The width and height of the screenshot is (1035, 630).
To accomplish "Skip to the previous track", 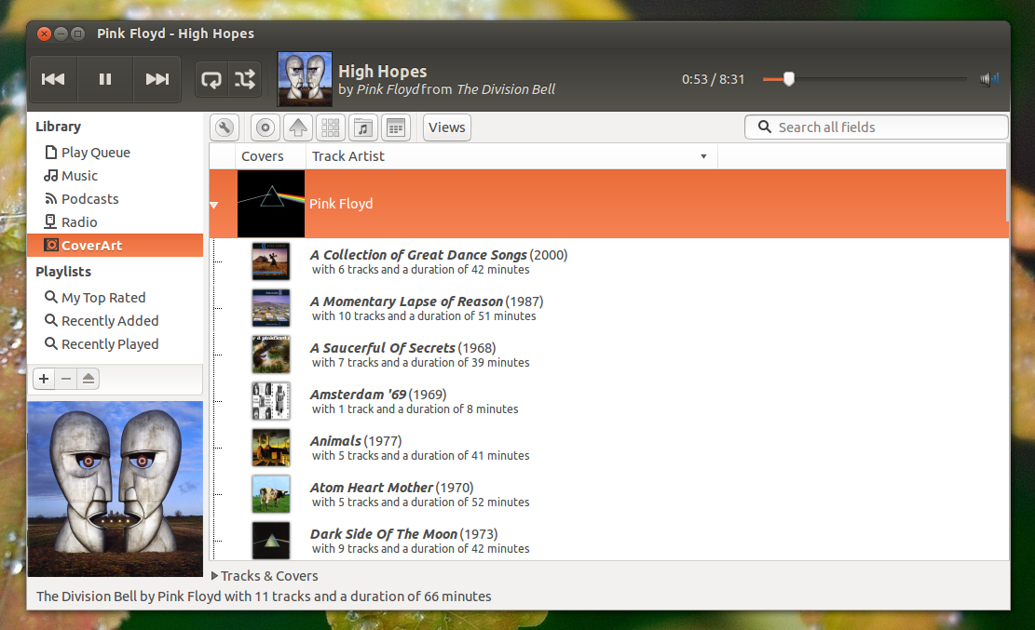I will point(53,79).
